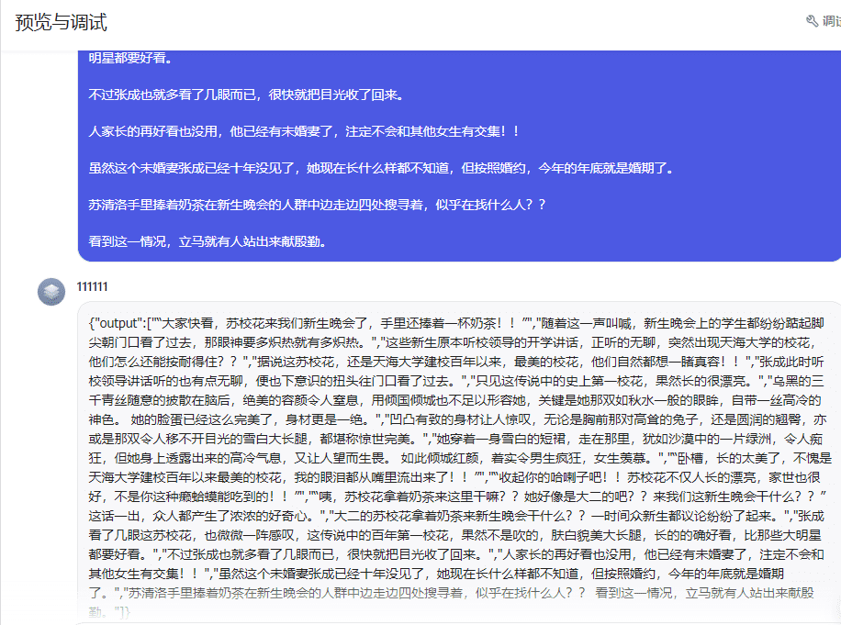Image resolution: width=841 pixels, height=625 pixels.
Task: Click the bot name 111111
Action: pyautogui.click(x=92, y=286)
